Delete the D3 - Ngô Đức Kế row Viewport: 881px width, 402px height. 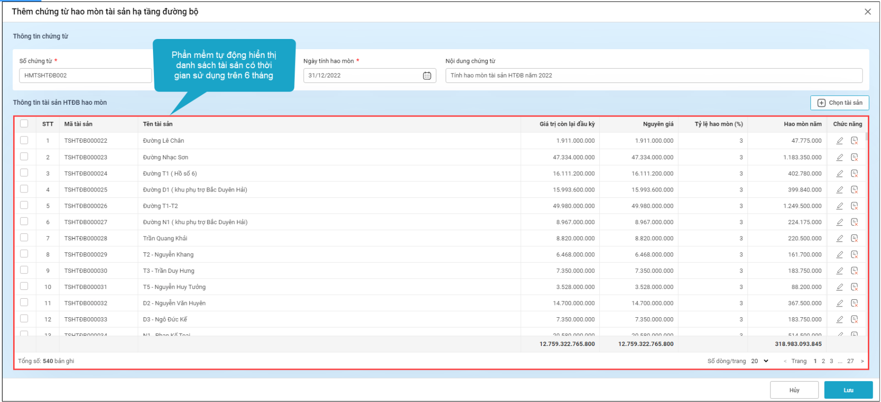[854, 320]
